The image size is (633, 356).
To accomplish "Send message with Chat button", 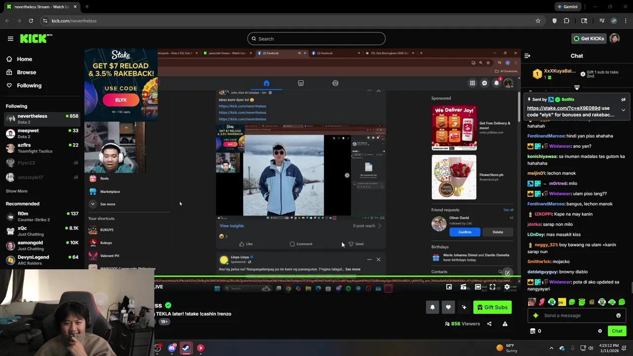I will (x=617, y=331).
